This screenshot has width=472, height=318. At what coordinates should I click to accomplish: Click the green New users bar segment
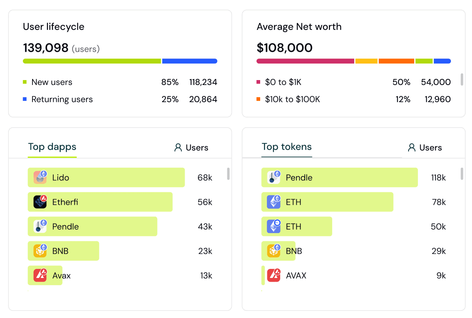pos(92,61)
